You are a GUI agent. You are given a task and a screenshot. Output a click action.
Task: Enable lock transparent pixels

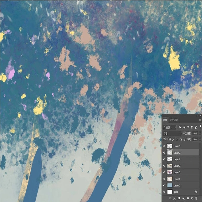(169, 139)
